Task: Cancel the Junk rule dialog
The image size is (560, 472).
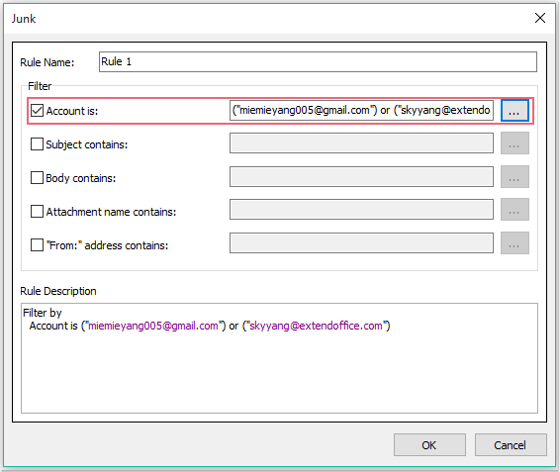Action: [x=511, y=445]
